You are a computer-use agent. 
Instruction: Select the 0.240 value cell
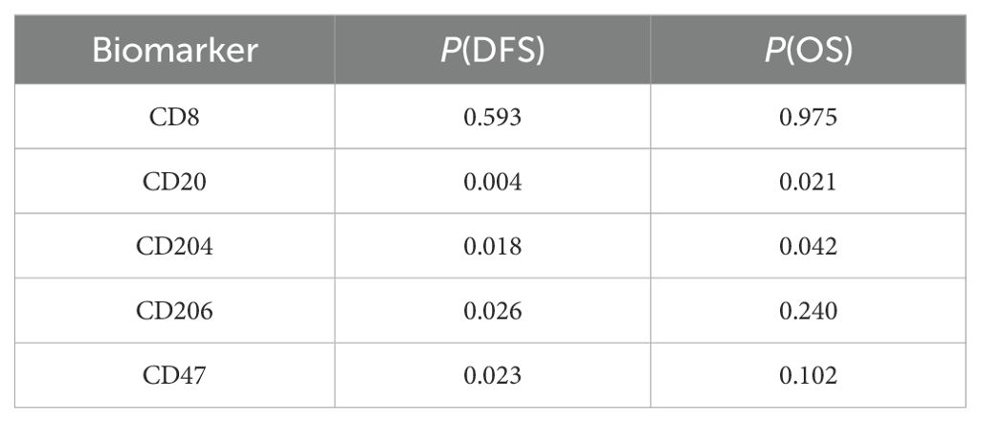(809, 311)
